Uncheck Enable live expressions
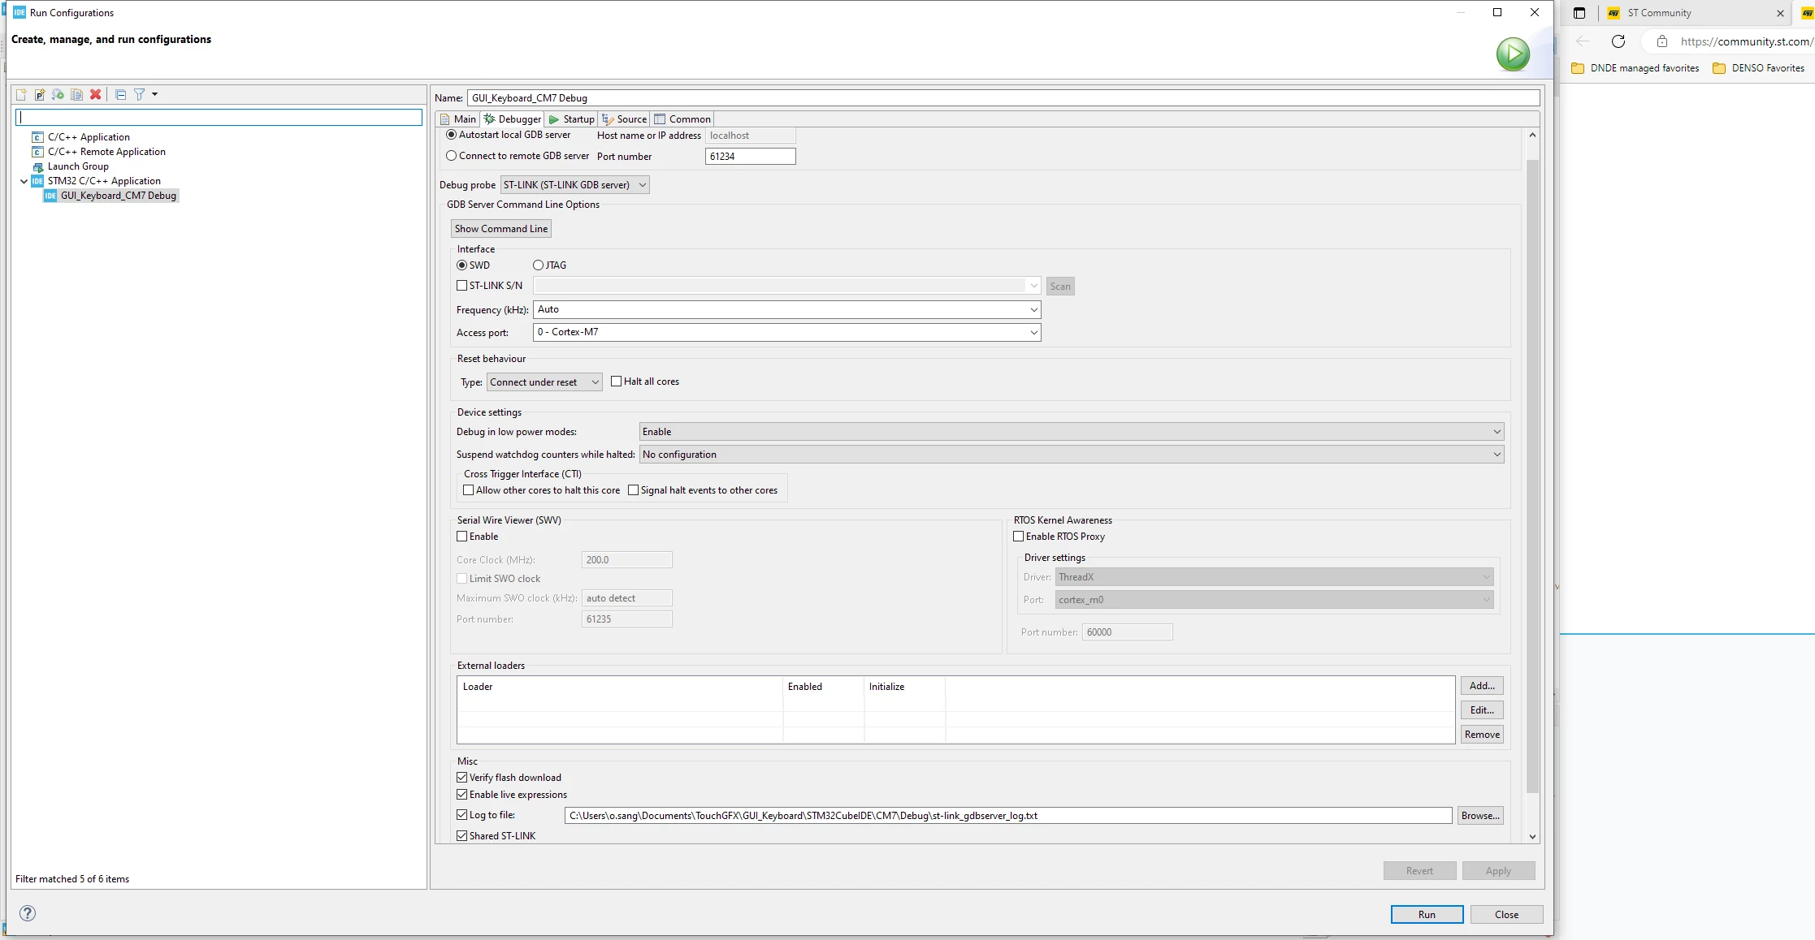This screenshot has height=940, width=1815. pyautogui.click(x=462, y=795)
